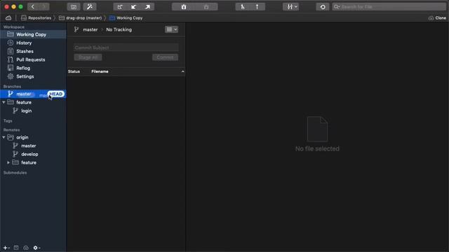Click the folder button beside the magic wand
Image resolution: width=449 pixels, height=252 pixels.
click(x=74, y=7)
